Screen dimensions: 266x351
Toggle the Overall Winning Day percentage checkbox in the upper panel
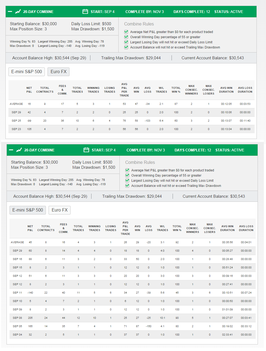pyautogui.click(x=126, y=37)
